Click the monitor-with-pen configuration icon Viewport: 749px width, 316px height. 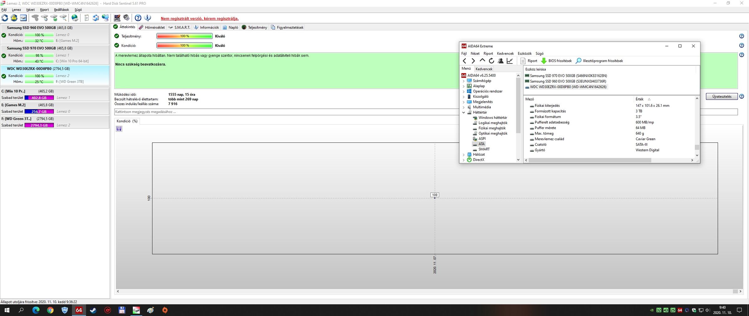[x=117, y=18]
